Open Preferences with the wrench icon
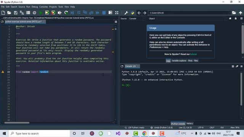 coord(126,13)
